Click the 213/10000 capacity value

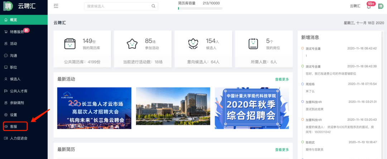pos(211,3)
